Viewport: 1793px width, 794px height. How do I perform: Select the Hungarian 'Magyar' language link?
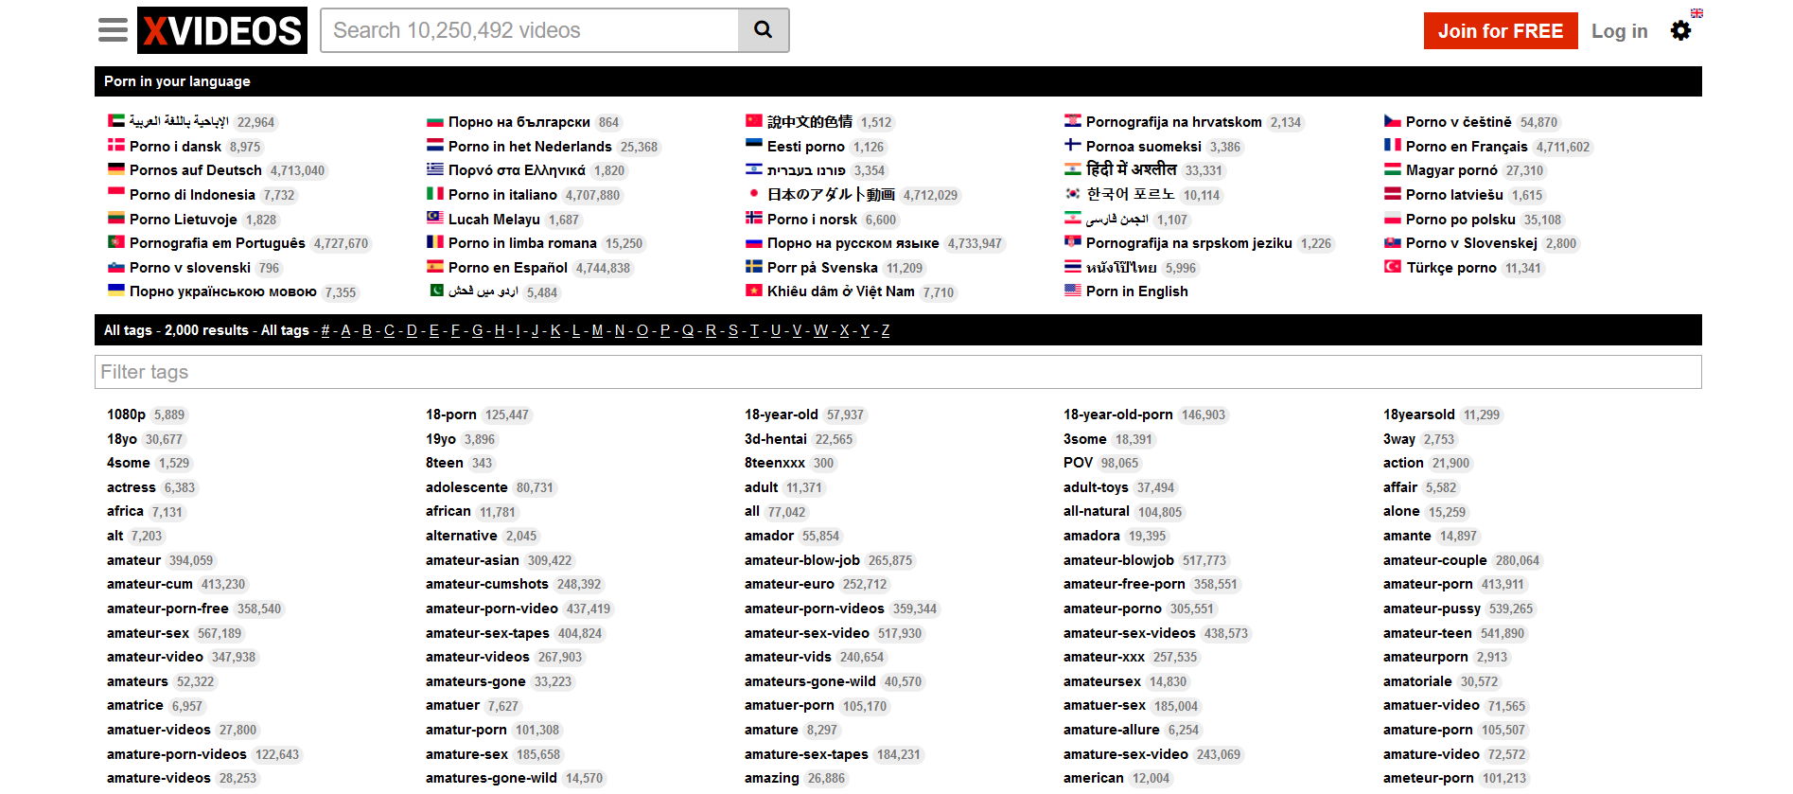1451,170
